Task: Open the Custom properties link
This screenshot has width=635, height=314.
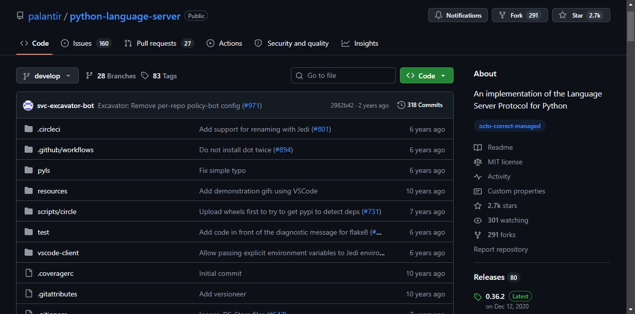Action: (x=509, y=191)
